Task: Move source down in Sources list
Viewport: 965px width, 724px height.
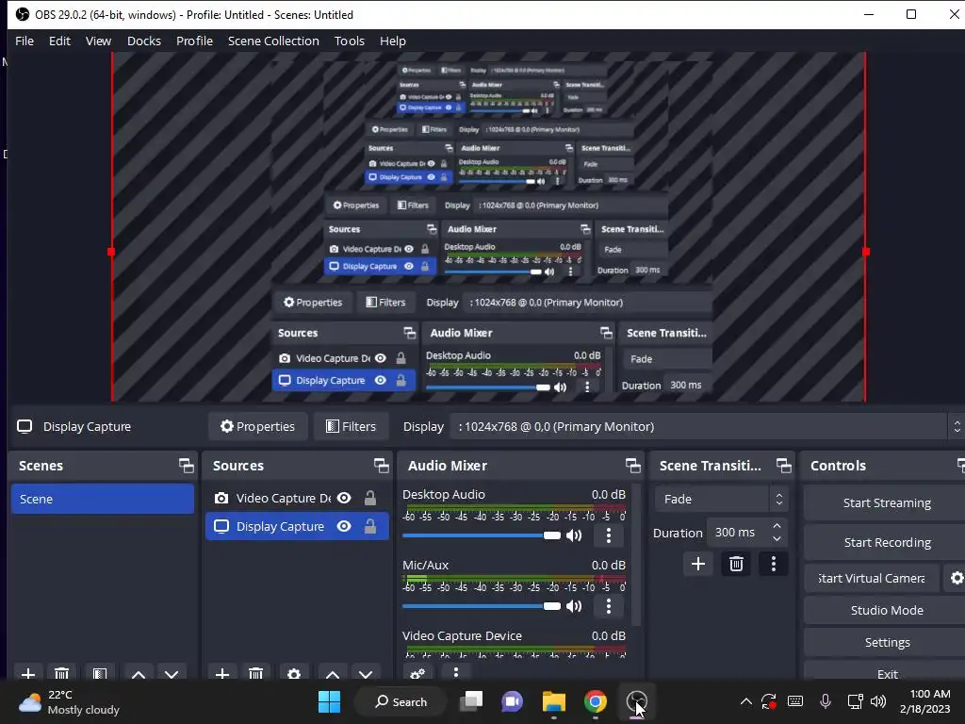Action: [x=366, y=673]
